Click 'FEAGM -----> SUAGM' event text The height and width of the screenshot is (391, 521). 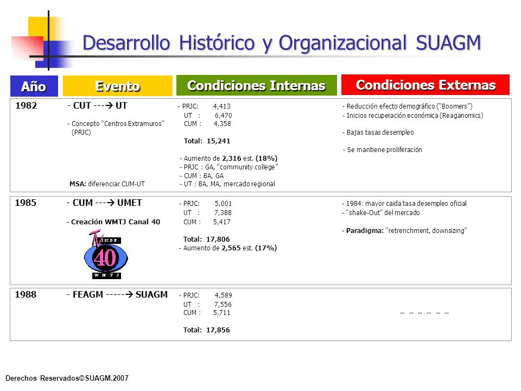(x=117, y=294)
